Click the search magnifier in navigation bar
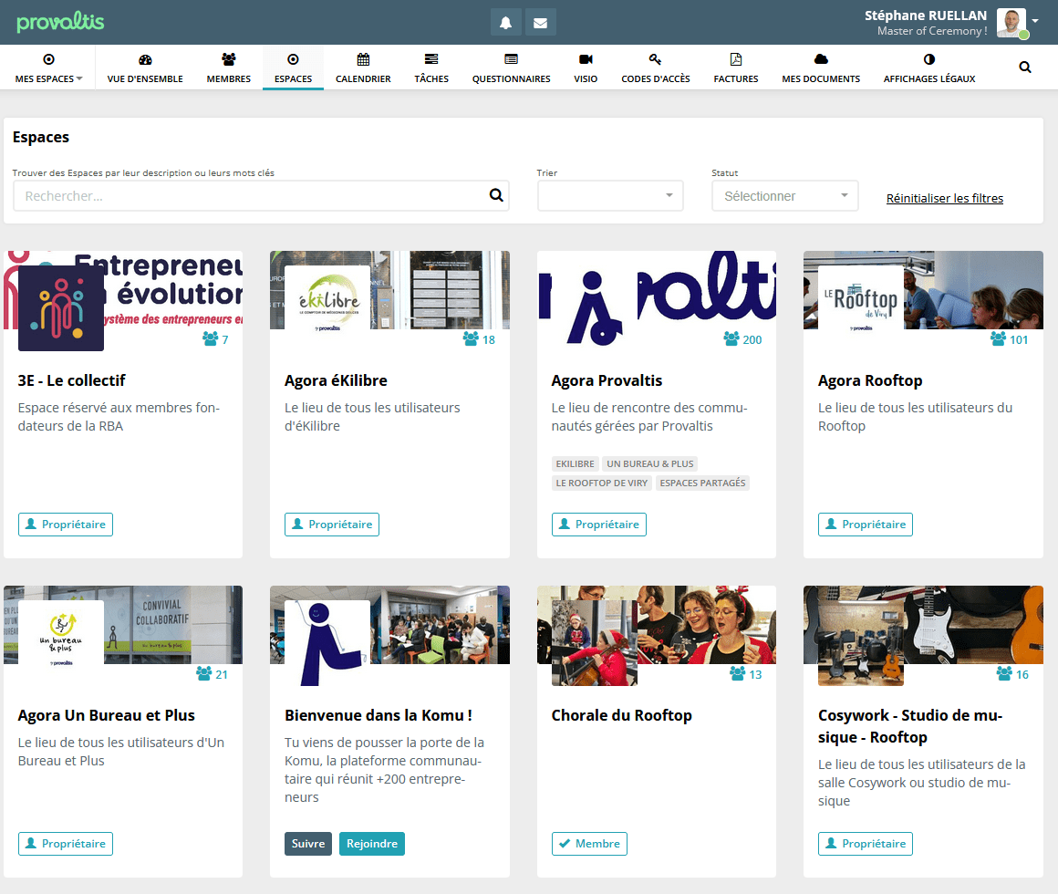Image resolution: width=1058 pixels, height=894 pixels. pyautogui.click(x=1025, y=67)
